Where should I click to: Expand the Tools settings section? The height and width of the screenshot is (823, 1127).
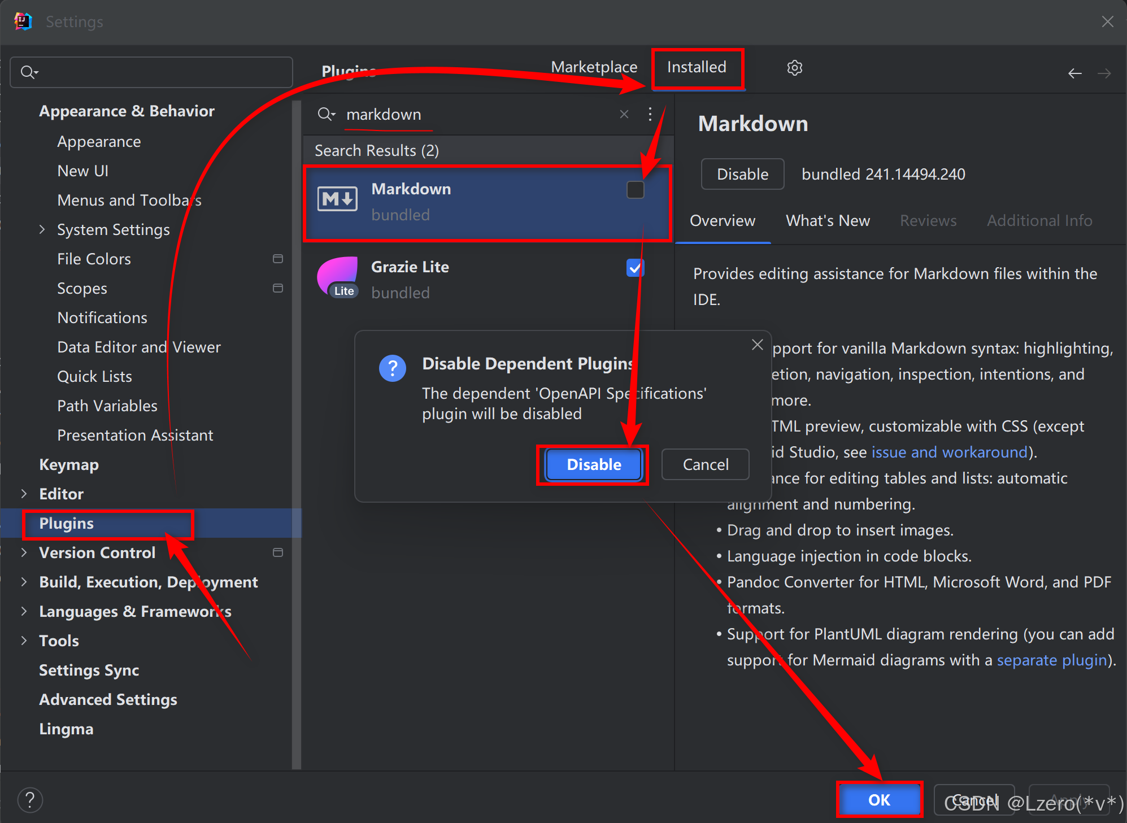[x=24, y=641]
